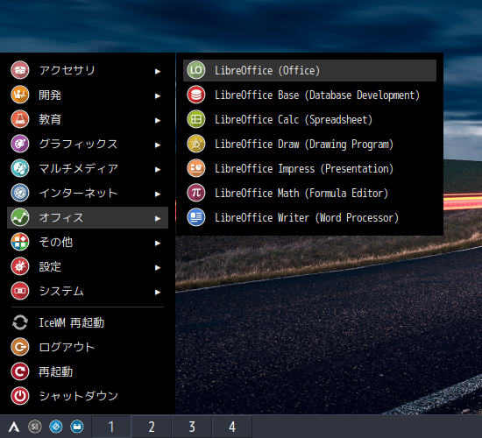Select the システム menu label
Screen dimensions: 482x438
pos(61,291)
